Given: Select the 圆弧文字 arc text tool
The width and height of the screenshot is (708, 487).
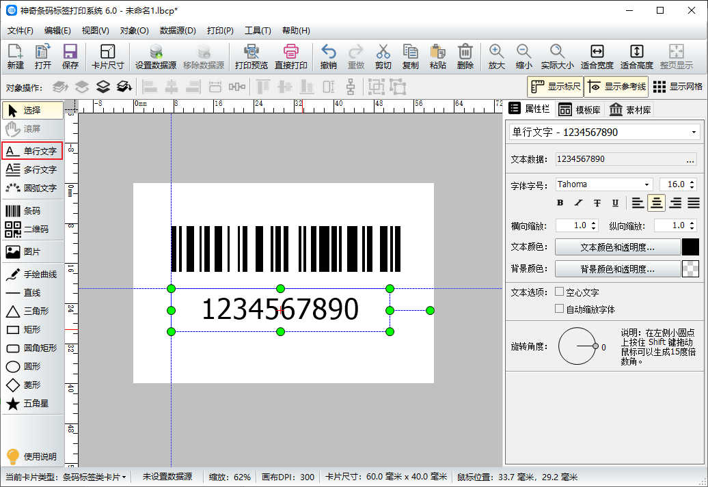Looking at the screenshot, I should [x=32, y=189].
